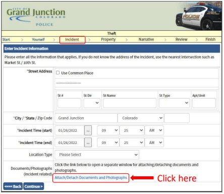Click the Grand Junction Police logo
Image resolution: width=224 pixels, height=194 pixels.
(36, 17)
